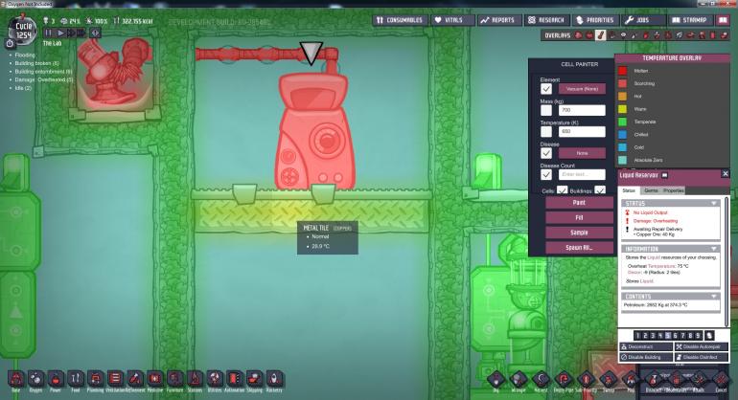Switch to the Status tab
The width and height of the screenshot is (738, 400).
[x=629, y=190]
